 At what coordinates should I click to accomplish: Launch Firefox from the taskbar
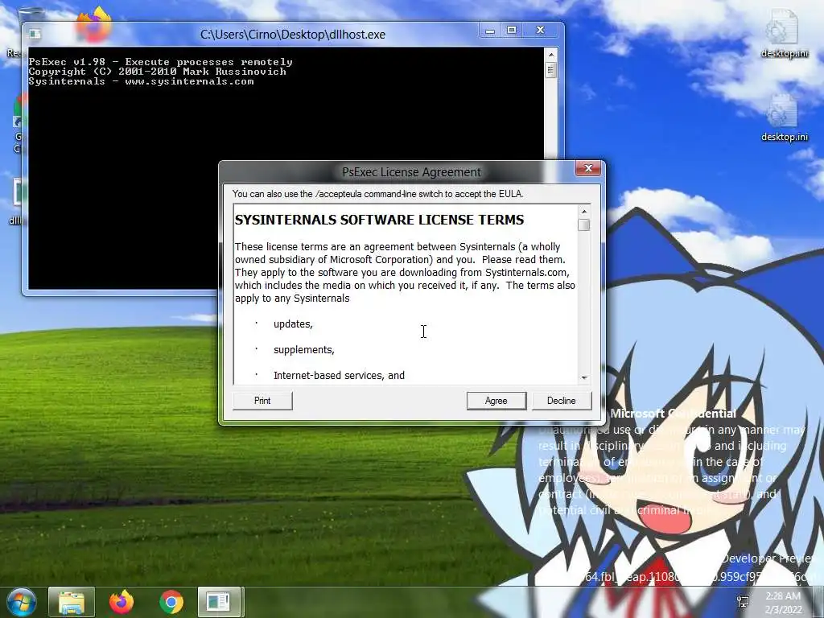[x=122, y=602]
